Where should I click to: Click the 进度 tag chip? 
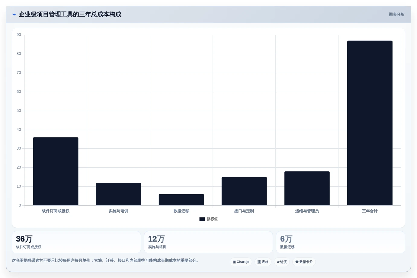[x=282, y=262]
